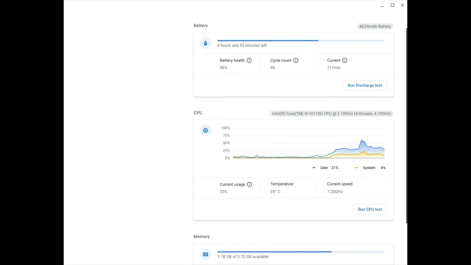Click the window's vertical scrollbar
The width and height of the screenshot is (471, 265).
[406, 125]
